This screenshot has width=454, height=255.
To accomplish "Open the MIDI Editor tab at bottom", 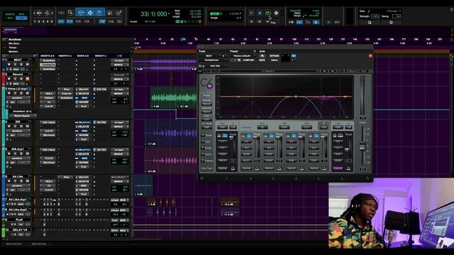I will pyautogui.click(x=13, y=244).
